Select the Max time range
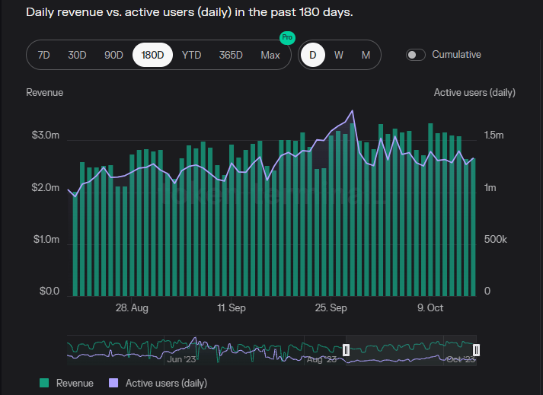The image size is (543, 395). [x=270, y=55]
